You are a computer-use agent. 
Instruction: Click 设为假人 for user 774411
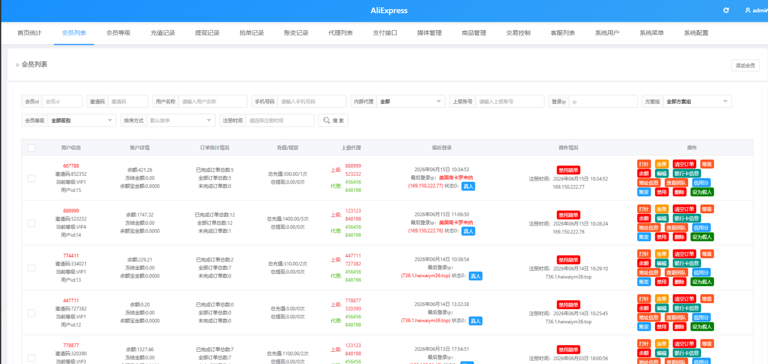(702, 282)
